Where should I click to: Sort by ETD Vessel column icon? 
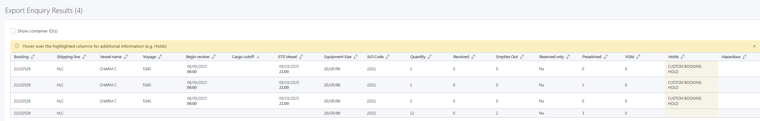pyautogui.click(x=301, y=57)
